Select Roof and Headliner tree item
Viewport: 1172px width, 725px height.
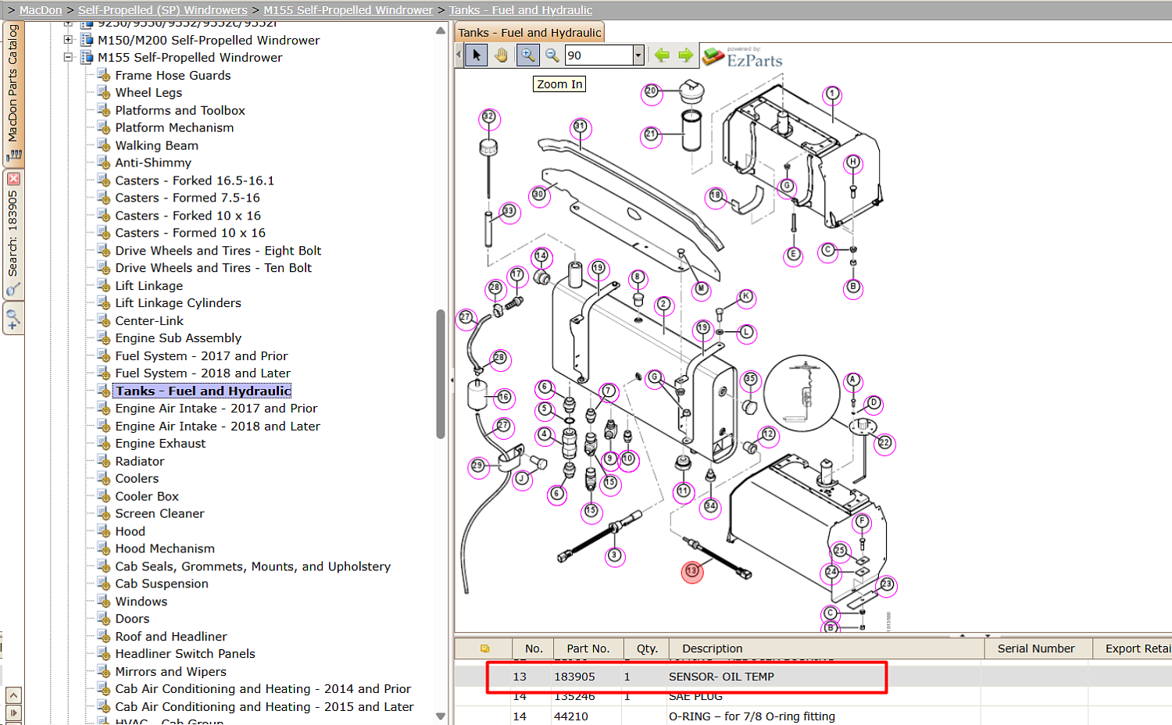pyautogui.click(x=171, y=637)
